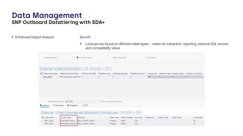243x136 pixels.
Task: Click See dynamic lookups button
Action: (109, 113)
